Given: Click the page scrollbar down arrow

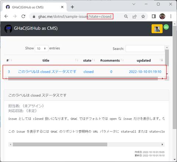Looking at the screenshot, I should coord(174,159).
